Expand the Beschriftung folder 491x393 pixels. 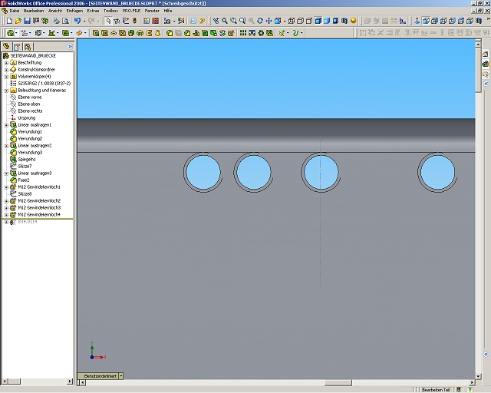6,63
